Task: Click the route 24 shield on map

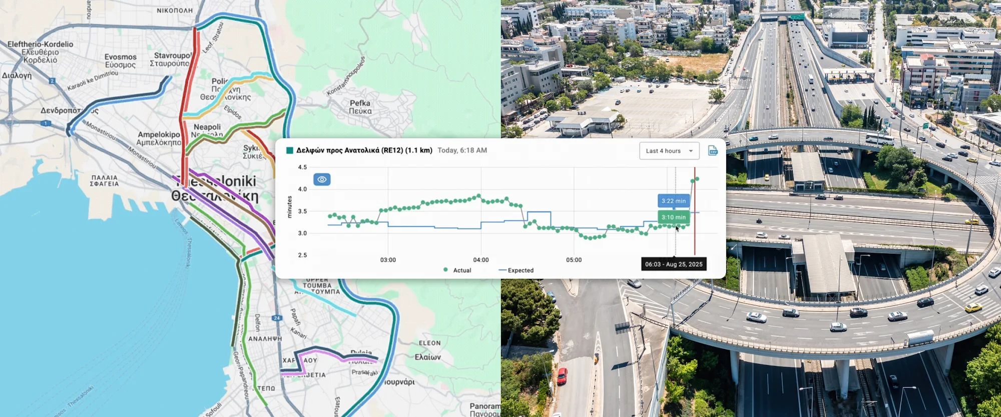Action: (277, 318)
